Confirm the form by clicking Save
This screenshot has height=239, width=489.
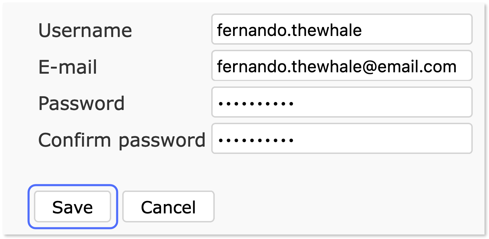[72, 206]
